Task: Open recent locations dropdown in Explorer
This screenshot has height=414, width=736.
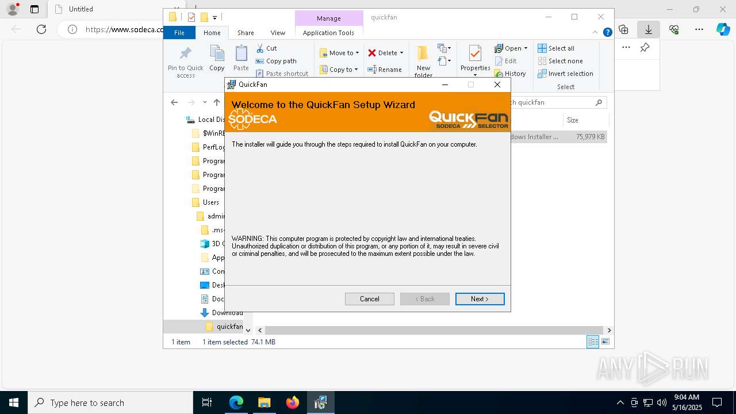Action: 205,102
